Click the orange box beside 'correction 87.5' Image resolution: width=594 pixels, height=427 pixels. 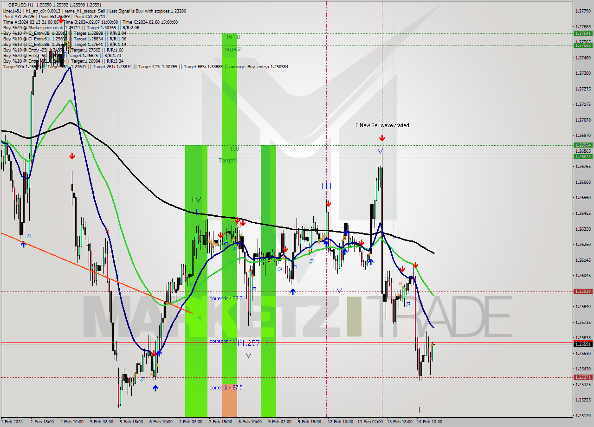click(230, 401)
